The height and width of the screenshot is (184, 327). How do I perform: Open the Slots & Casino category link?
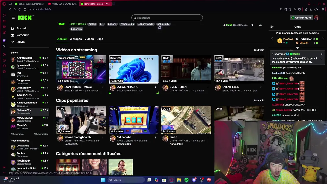[78, 24]
